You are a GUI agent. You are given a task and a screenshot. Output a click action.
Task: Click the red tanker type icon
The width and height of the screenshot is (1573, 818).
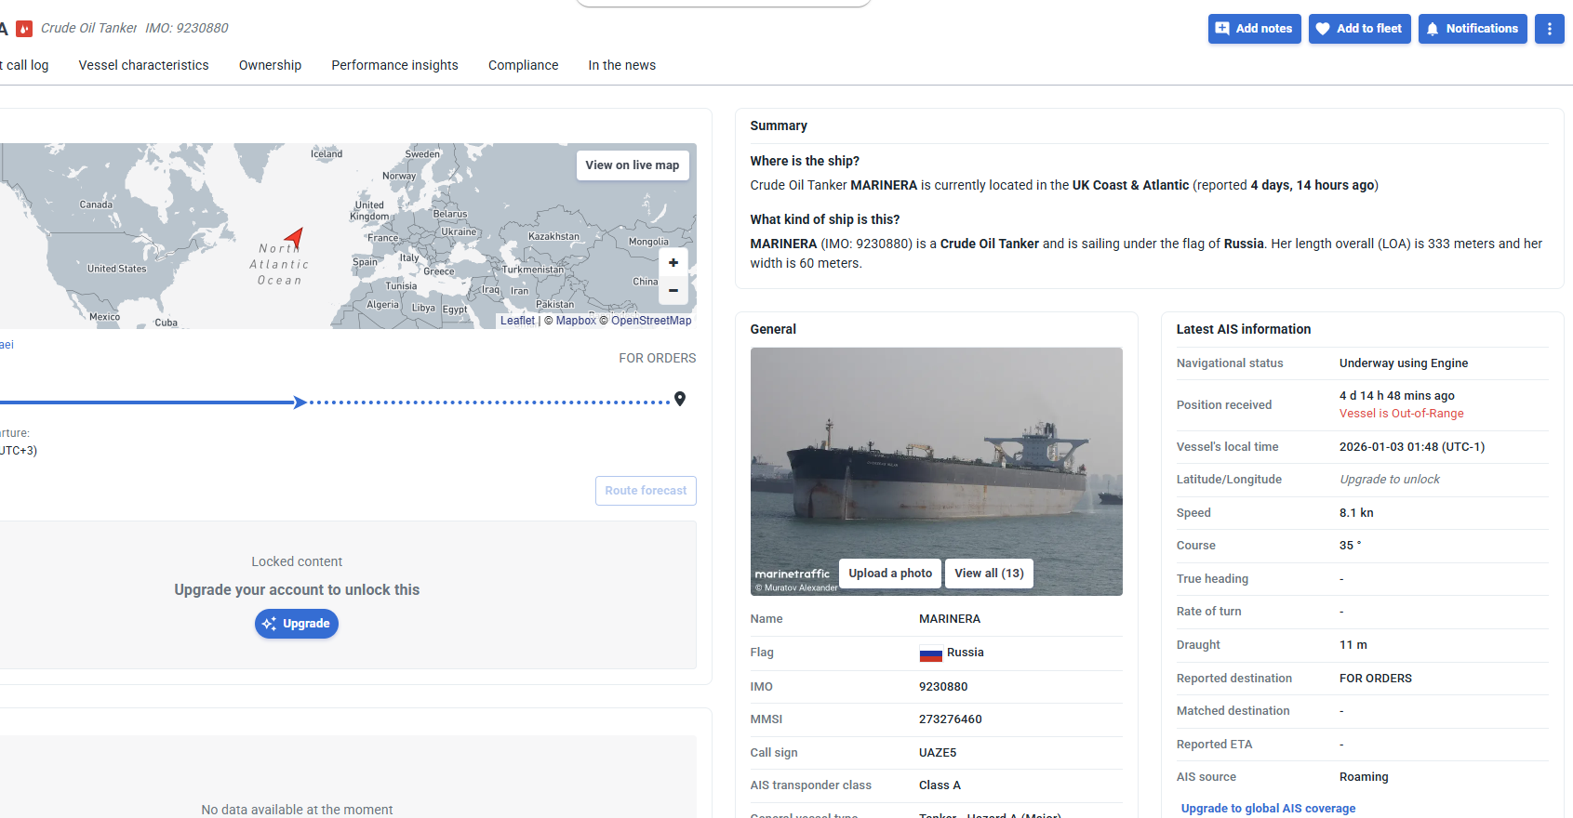(24, 29)
